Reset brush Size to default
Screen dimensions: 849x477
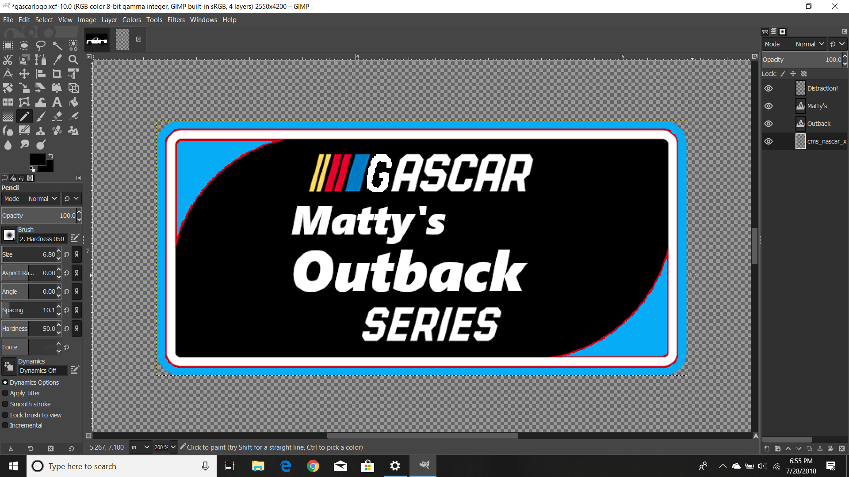tap(67, 254)
